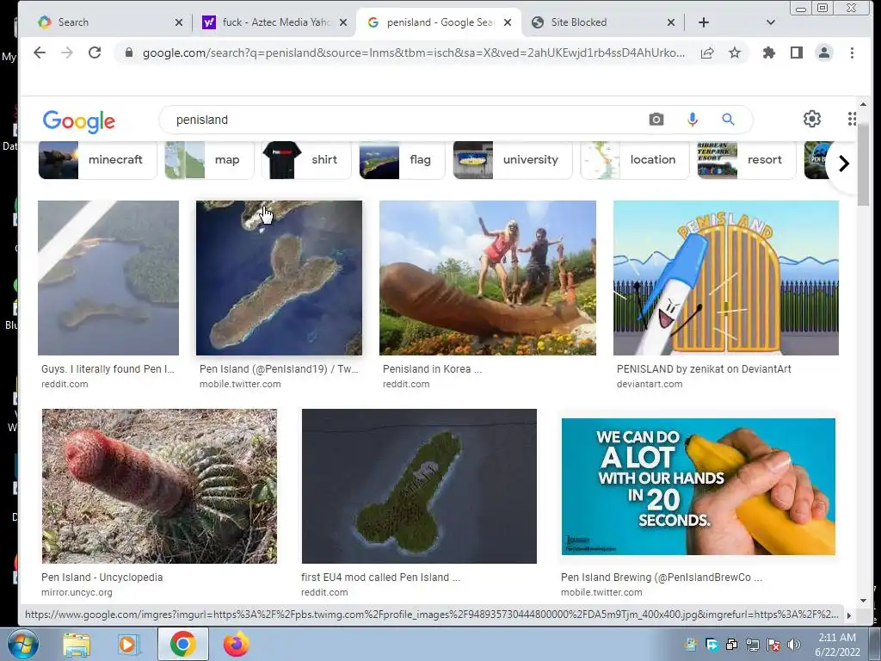Close the Search tab

[x=179, y=22]
